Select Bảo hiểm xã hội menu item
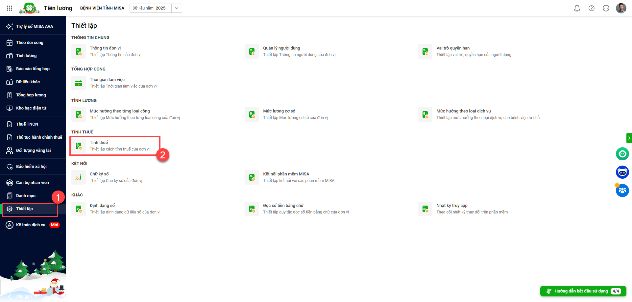632x302 pixels. 31,167
